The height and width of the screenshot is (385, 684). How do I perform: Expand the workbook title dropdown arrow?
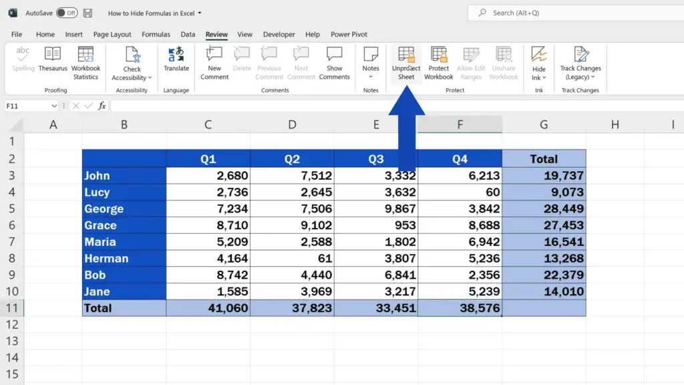tap(200, 13)
